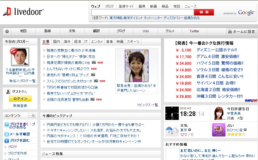The width and height of the screenshot is (258, 160).
Task: Click the コンテンツ 一覧 button
Action: [32, 115]
